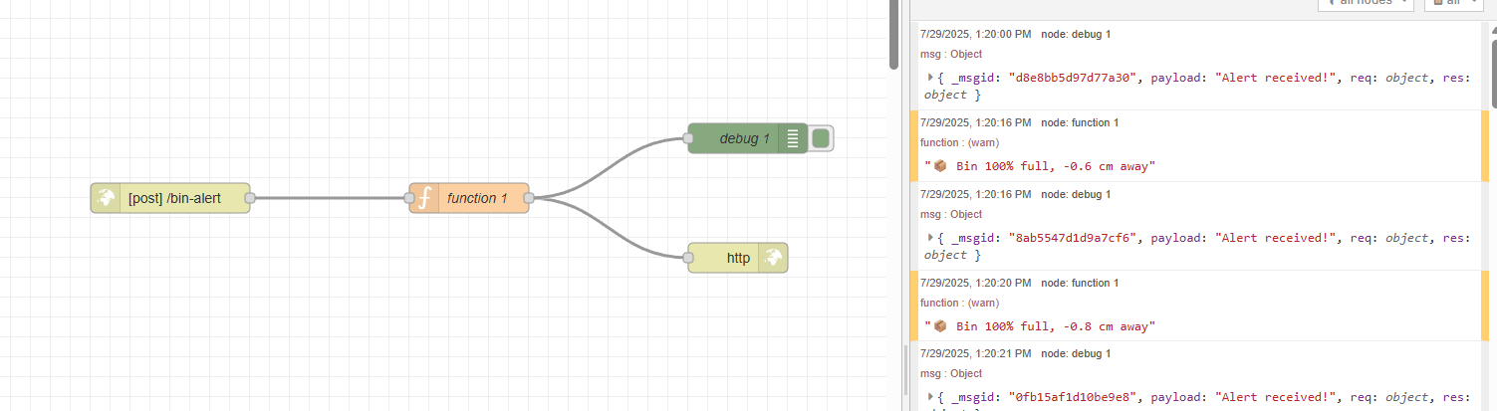
Task: Click the output port of /bin-alert node
Action: [249, 198]
